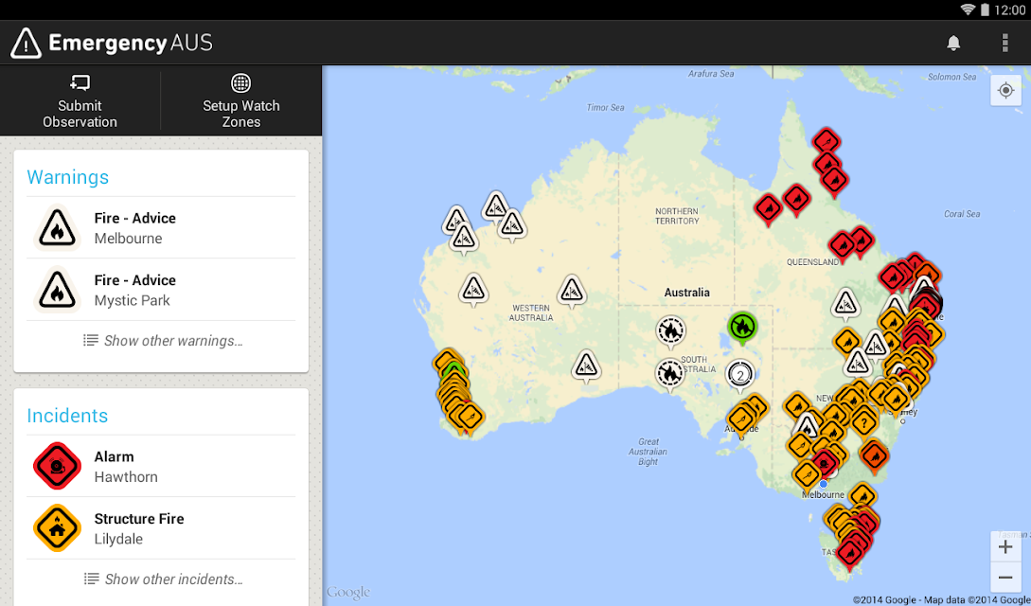Zoom in on the map
The width and height of the screenshot is (1031, 606).
point(1005,546)
